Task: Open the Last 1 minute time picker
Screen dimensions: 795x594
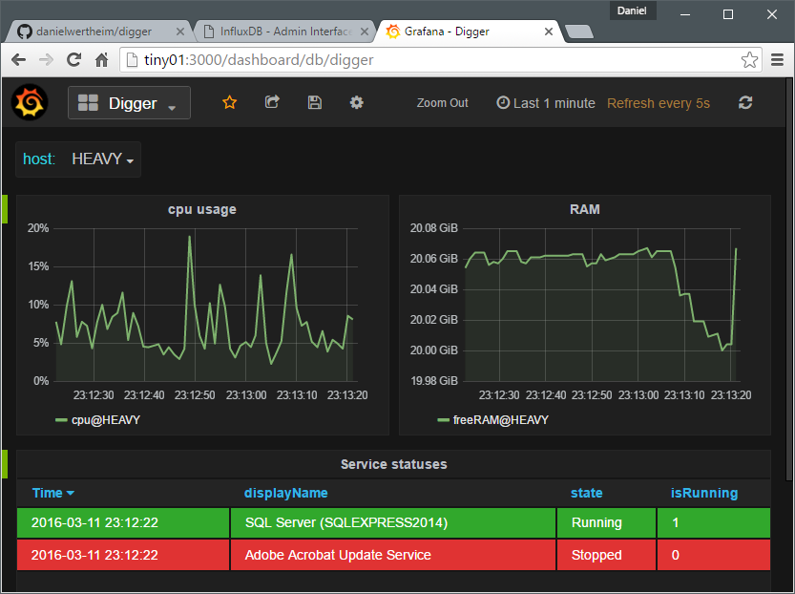Action: tap(546, 103)
